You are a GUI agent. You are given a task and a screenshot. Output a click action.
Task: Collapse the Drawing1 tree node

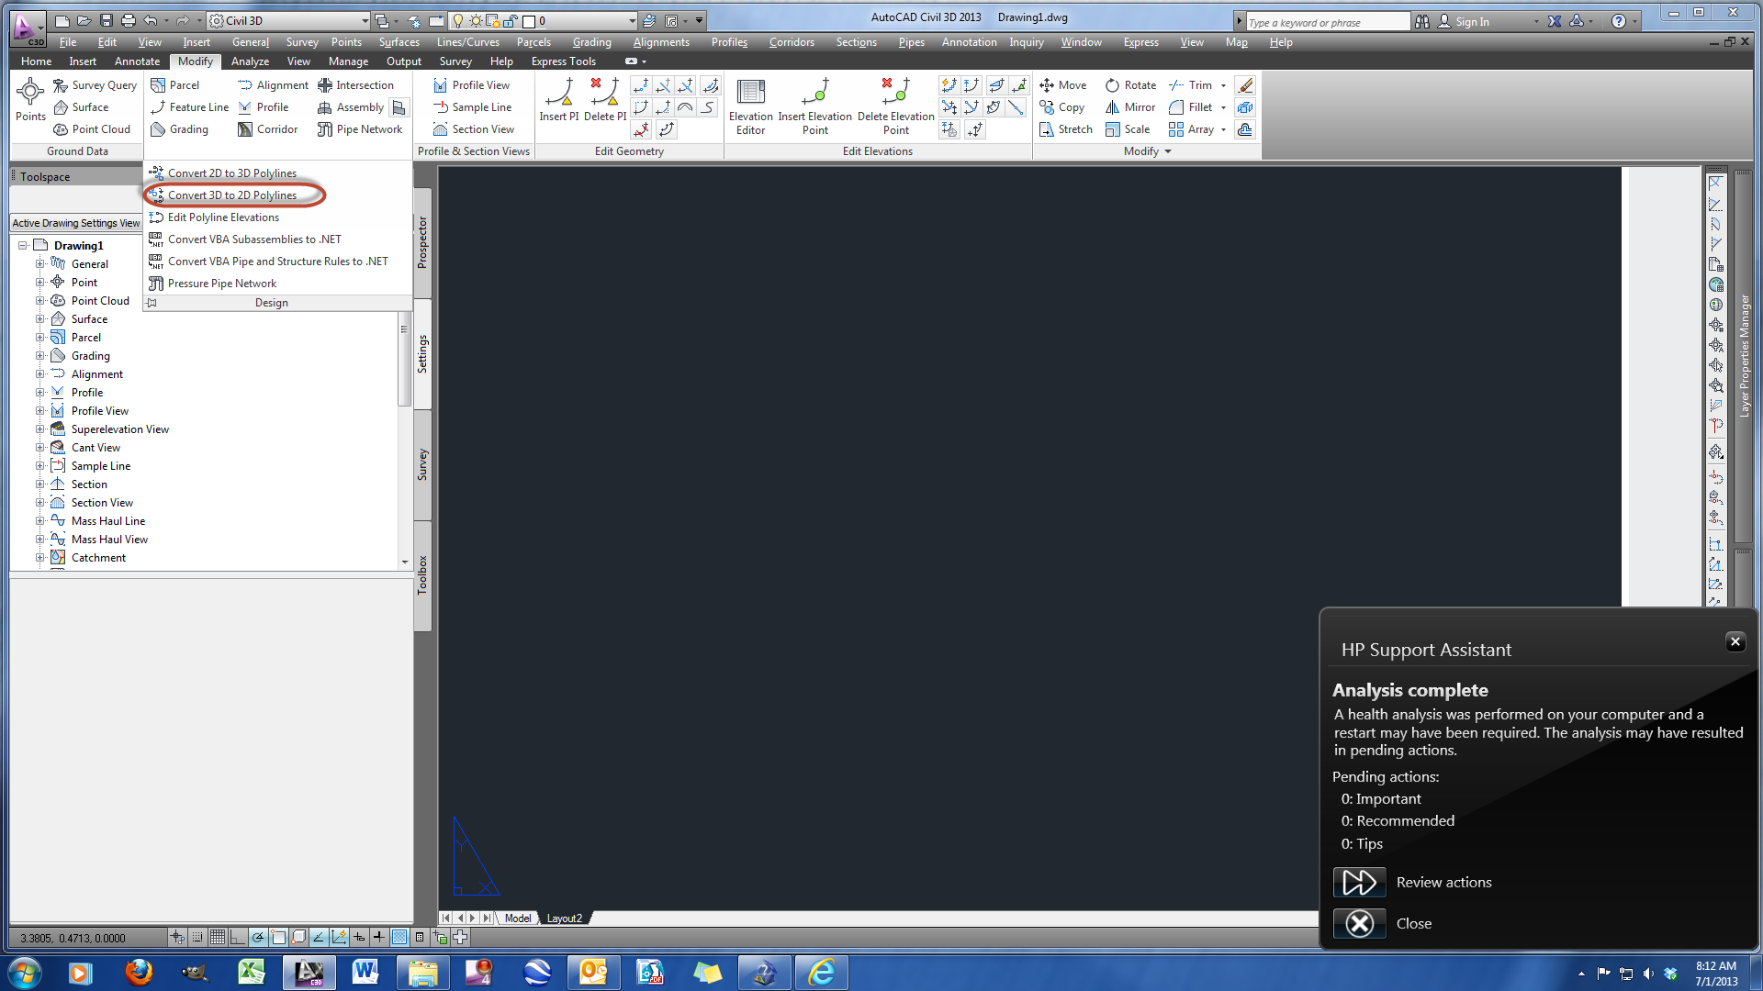pos(22,245)
